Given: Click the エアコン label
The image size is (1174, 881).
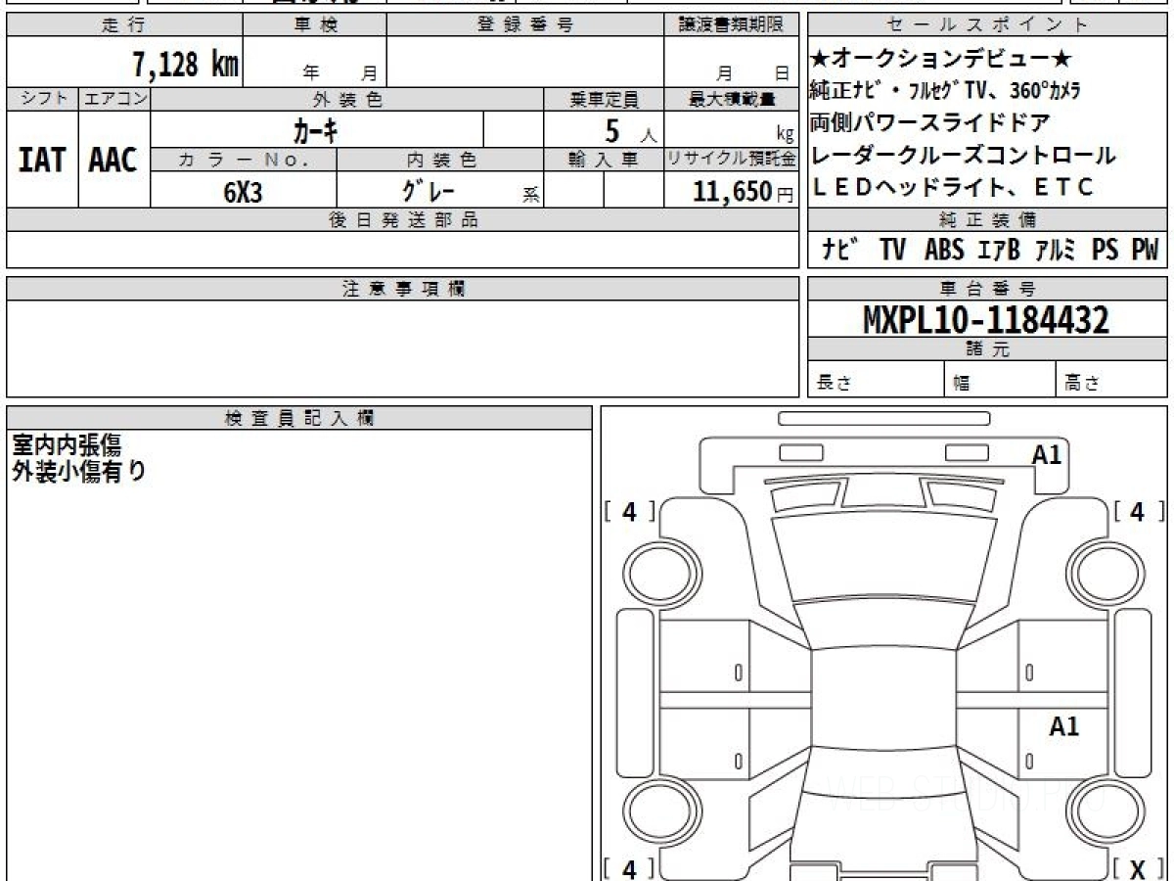Looking at the screenshot, I should [x=114, y=99].
